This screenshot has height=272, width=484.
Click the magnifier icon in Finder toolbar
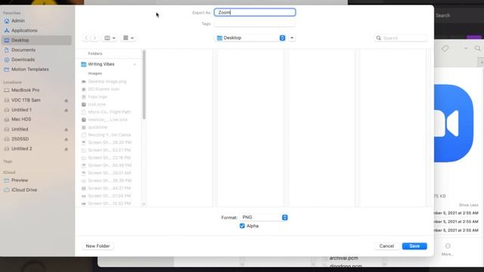[x=477, y=48]
